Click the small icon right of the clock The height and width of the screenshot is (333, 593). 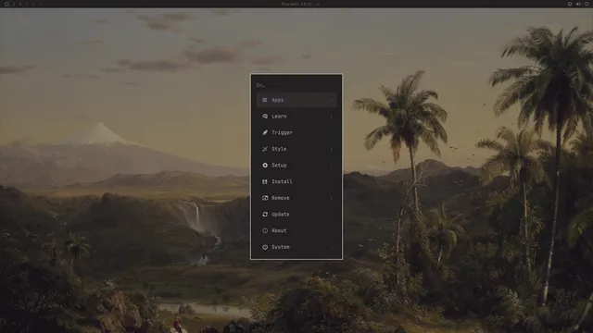(x=318, y=4)
